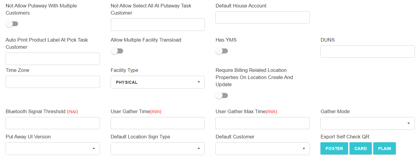
Task: Enable Allow Multiple Facility Transload switch
Action: [x=117, y=51]
